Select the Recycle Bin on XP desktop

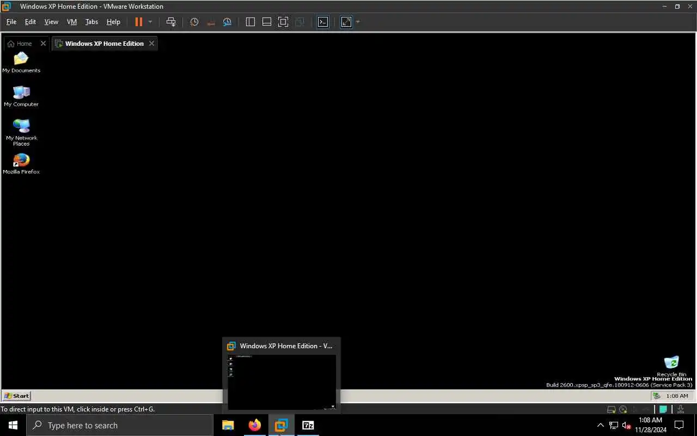(x=671, y=366)
